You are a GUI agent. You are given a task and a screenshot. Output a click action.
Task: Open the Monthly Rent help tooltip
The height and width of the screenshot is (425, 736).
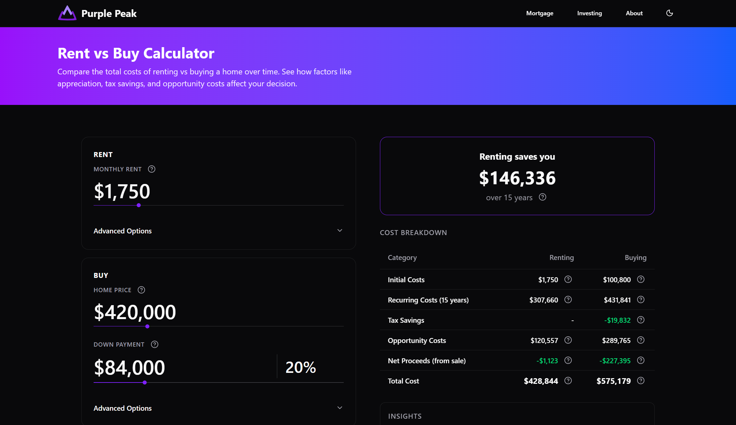(x=152, y=169)
